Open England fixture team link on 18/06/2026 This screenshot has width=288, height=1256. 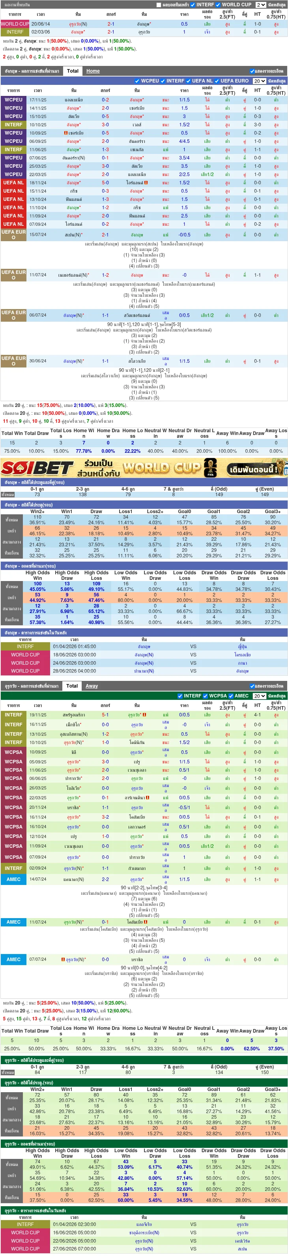144,655
